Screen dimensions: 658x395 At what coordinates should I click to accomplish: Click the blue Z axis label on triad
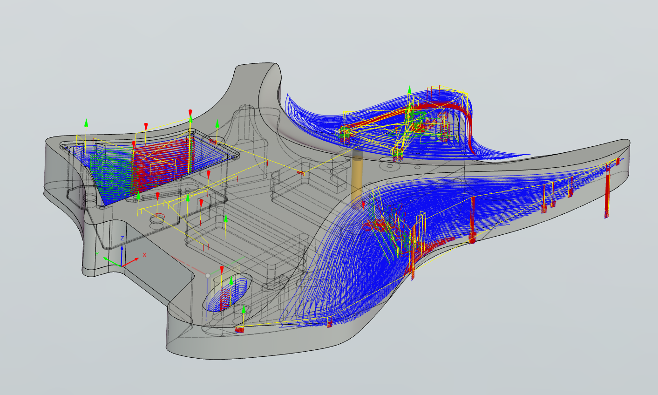click(122, 238)
